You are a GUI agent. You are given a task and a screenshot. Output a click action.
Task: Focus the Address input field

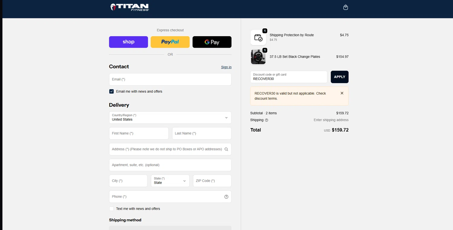170,149
